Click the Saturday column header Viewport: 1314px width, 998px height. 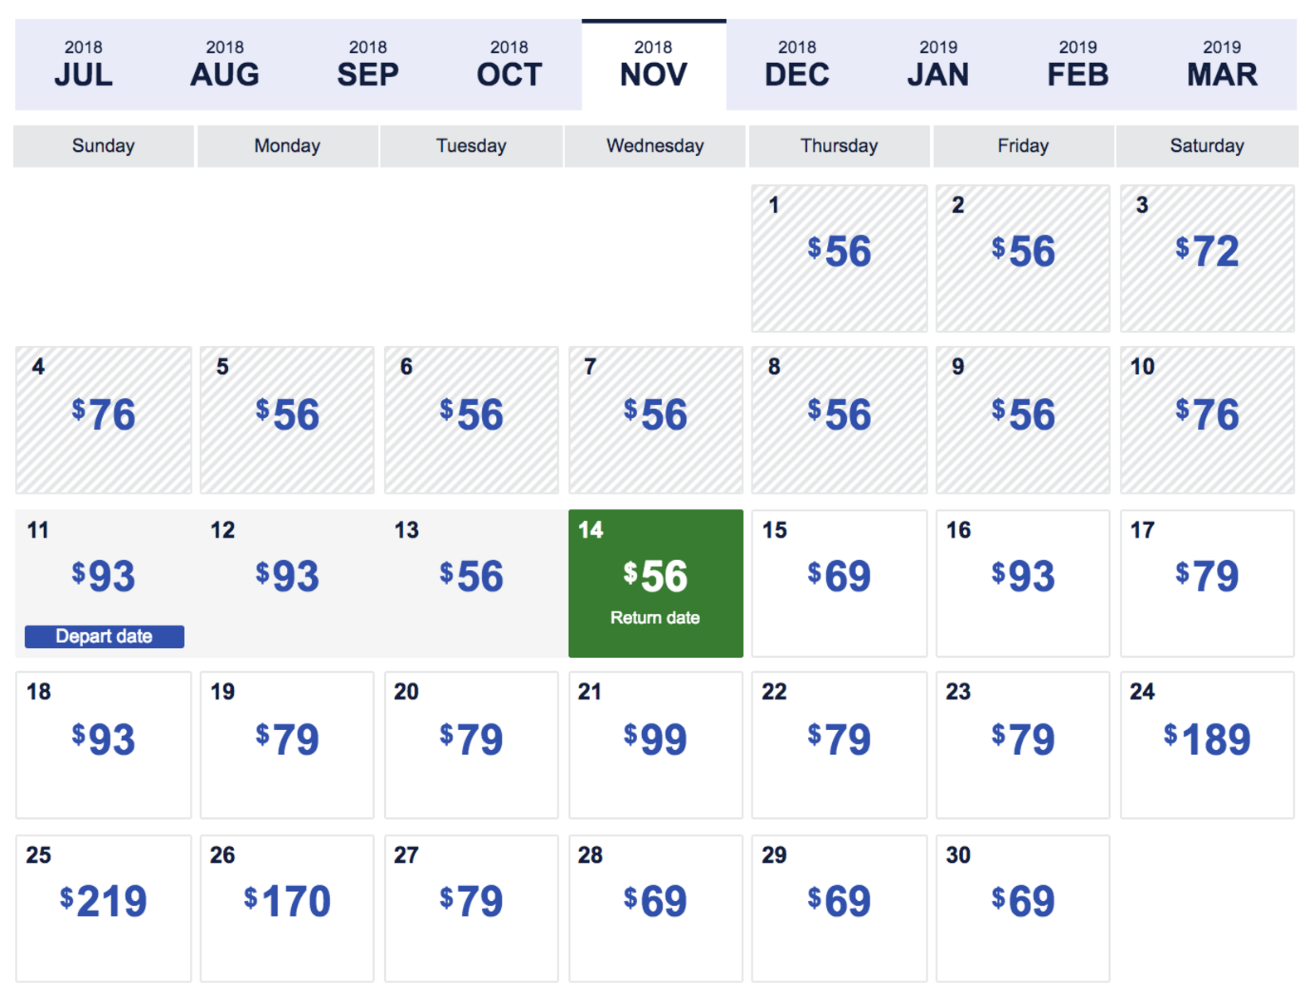pos(1207,146)
